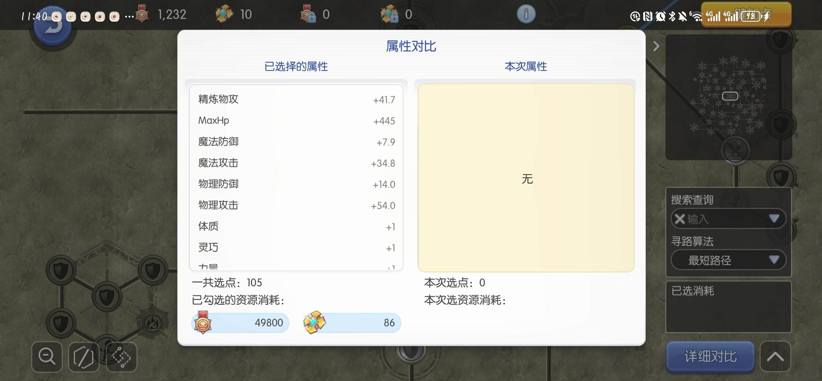The image size is (822, 381).
Task: Click the up-arrow expand button
Action: click(775, 356)
